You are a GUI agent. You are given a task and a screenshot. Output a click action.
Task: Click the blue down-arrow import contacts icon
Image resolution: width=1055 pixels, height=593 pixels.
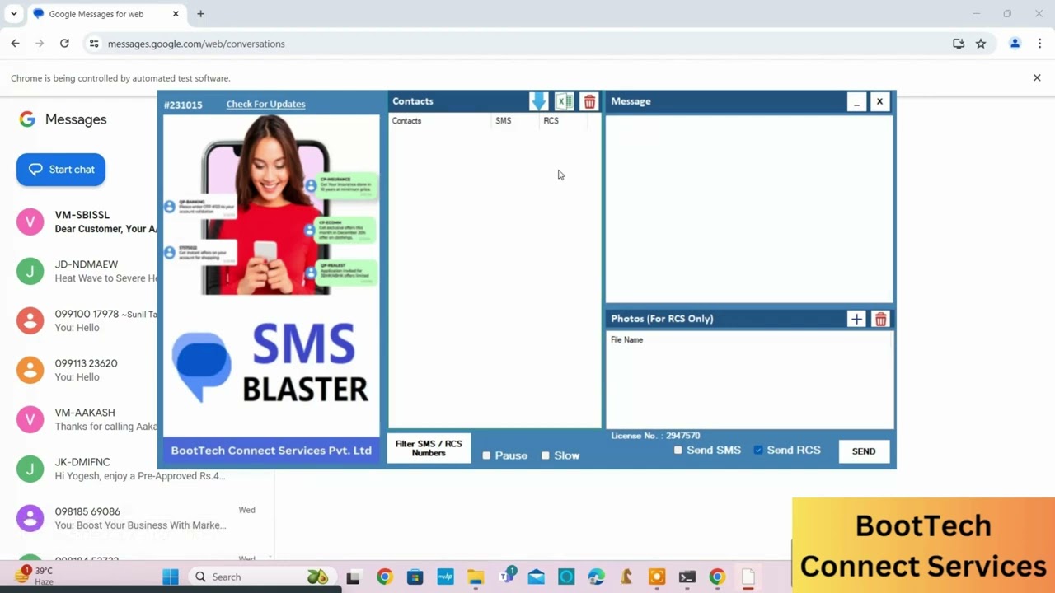click(x=538, y=101)
